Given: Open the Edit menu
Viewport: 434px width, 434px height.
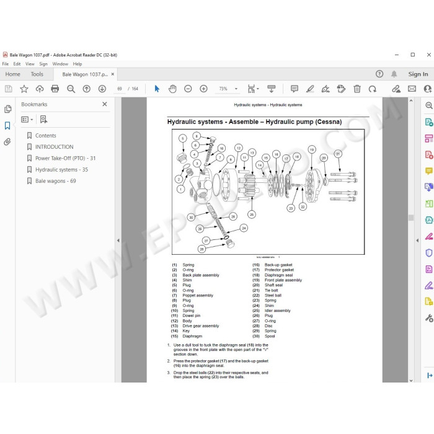Looking at the screenshot, I should pyautogui.click(x=17, y=64).
